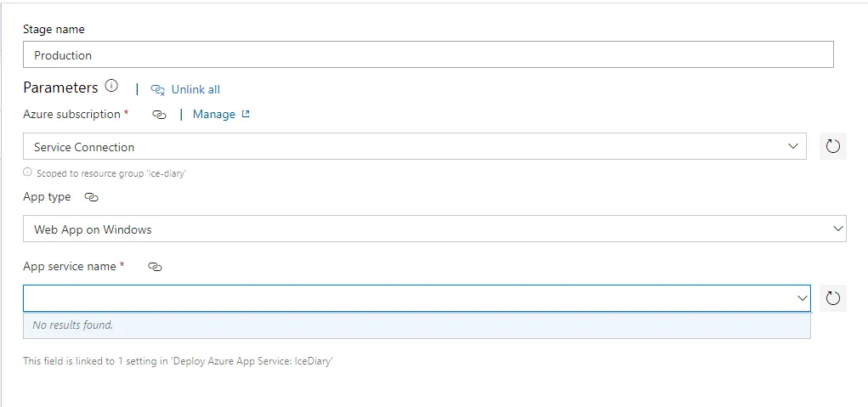Click the Unlink all text link

[196, 89]
